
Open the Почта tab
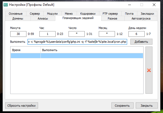(129, 14)
